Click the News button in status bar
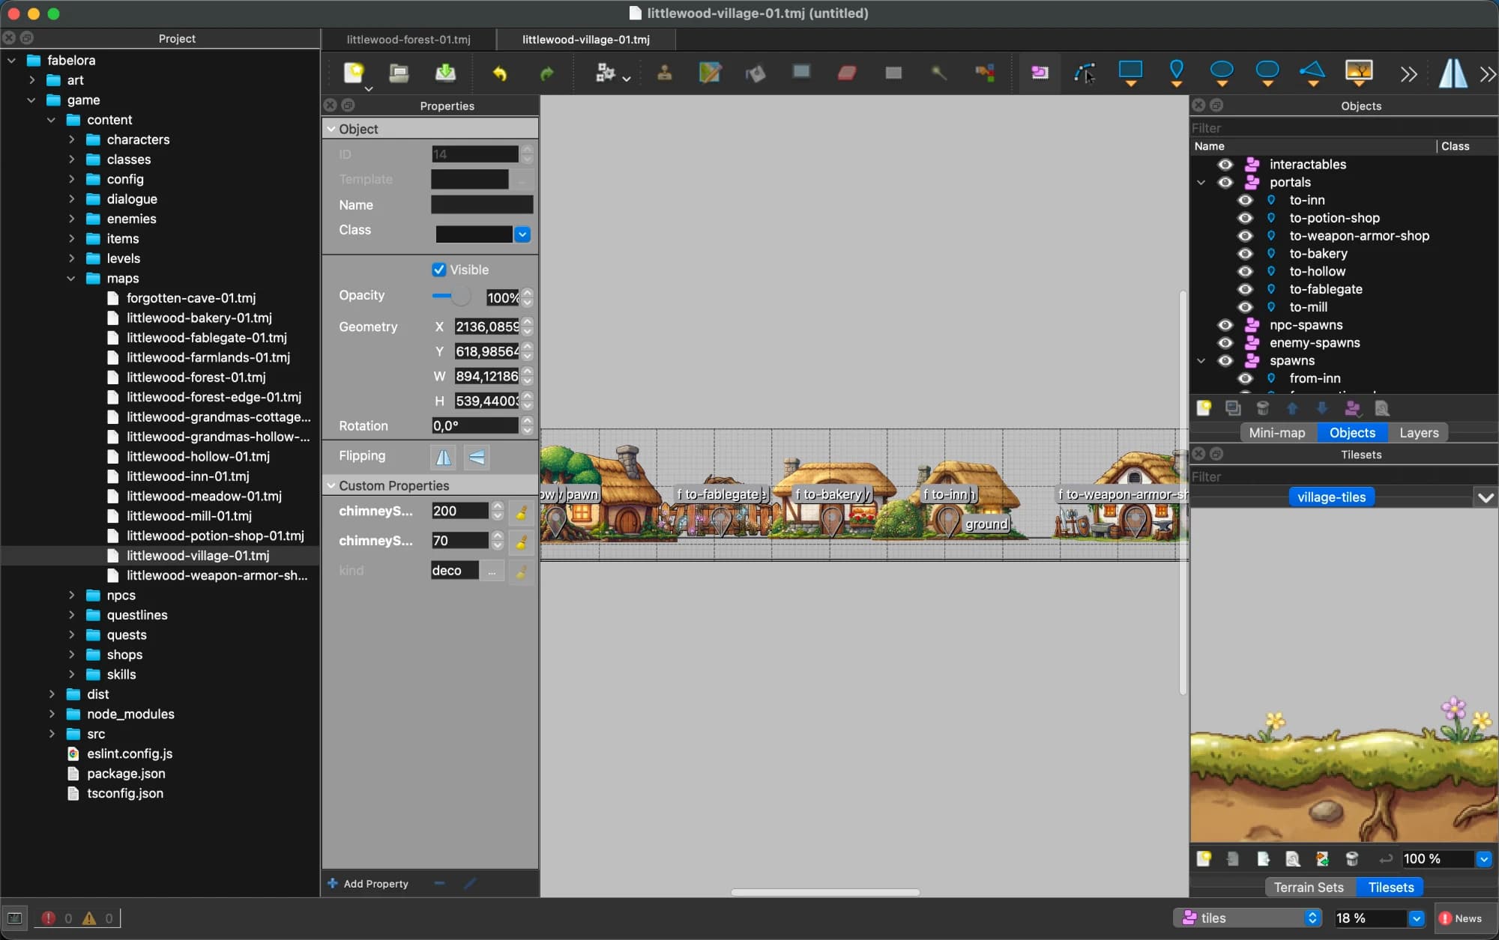The height and width of the screenshot is (940, 1499). click(1460, 918)
